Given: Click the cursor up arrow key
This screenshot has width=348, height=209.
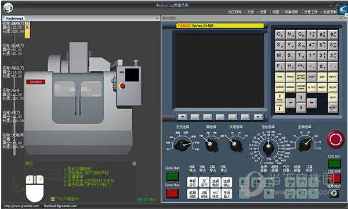Looking at the screenshot, I should (301, 98).
